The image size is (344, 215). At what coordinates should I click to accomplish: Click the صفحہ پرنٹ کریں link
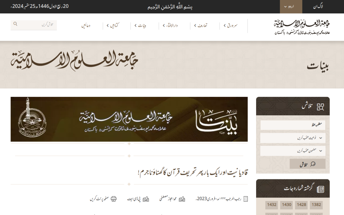pos(99,199)
